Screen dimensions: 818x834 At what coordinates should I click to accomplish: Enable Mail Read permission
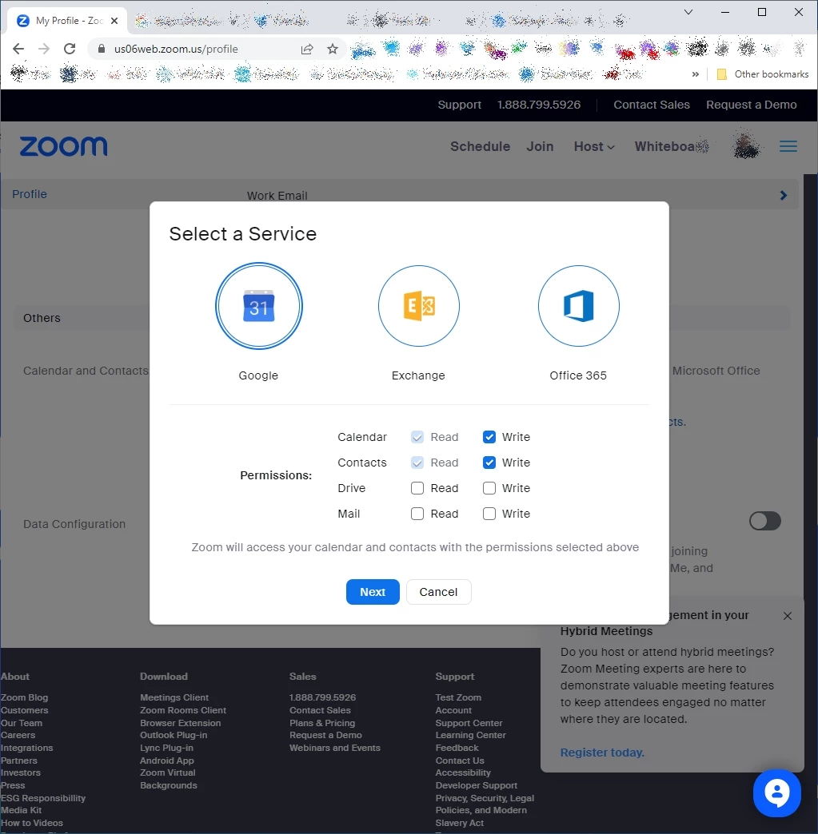click(x=417, y=514)
